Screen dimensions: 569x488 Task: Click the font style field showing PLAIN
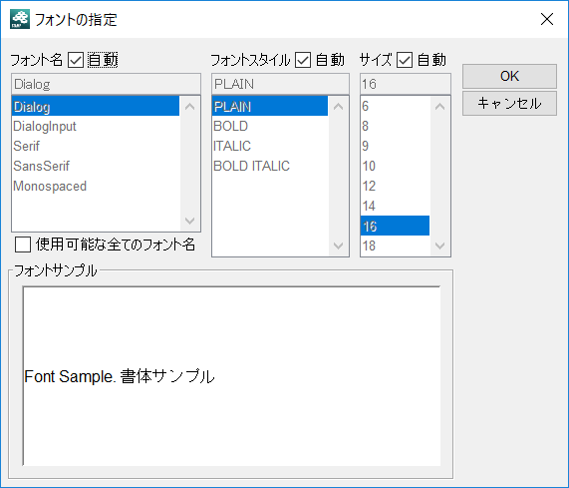[x=280, y=84]
